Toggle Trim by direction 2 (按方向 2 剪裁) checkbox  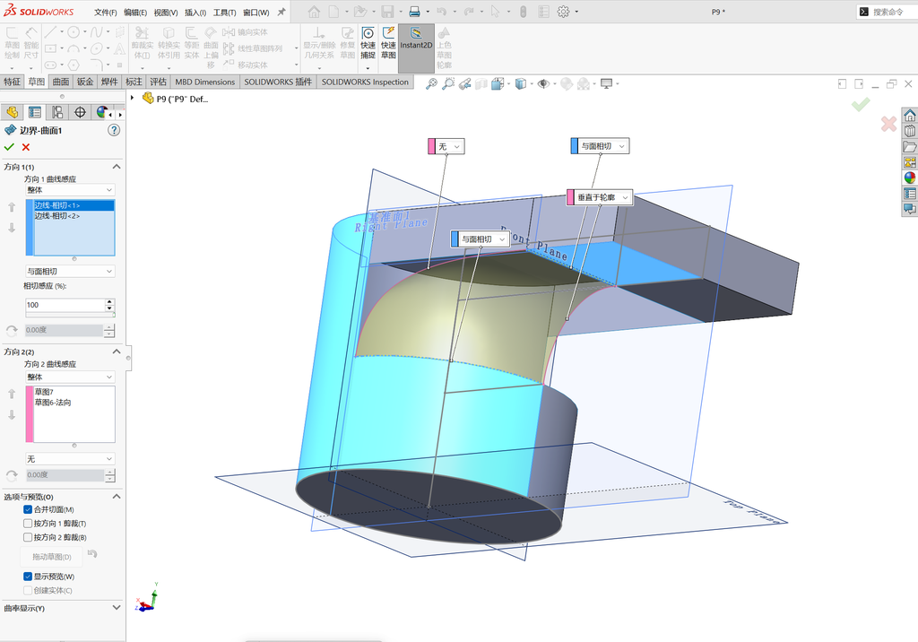(x=28, y=537)
